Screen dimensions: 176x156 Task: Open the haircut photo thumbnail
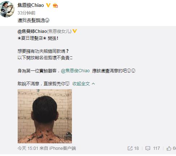tap(45, 116)
